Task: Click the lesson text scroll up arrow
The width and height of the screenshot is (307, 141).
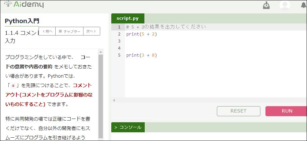Action: pos(101,52)
